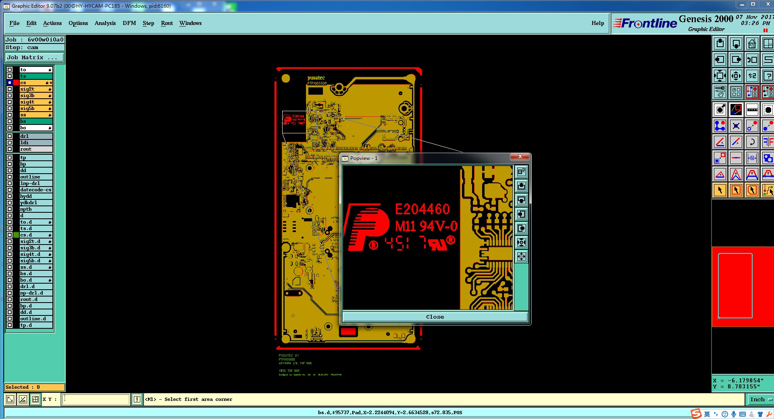Select the polygon area selection arrow tool
Image resolution: width=774 pixels, height=419 pixels.
tap(752, 190)
